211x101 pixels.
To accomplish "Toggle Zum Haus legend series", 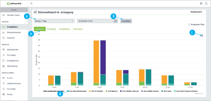I will [x=166, y=91].
